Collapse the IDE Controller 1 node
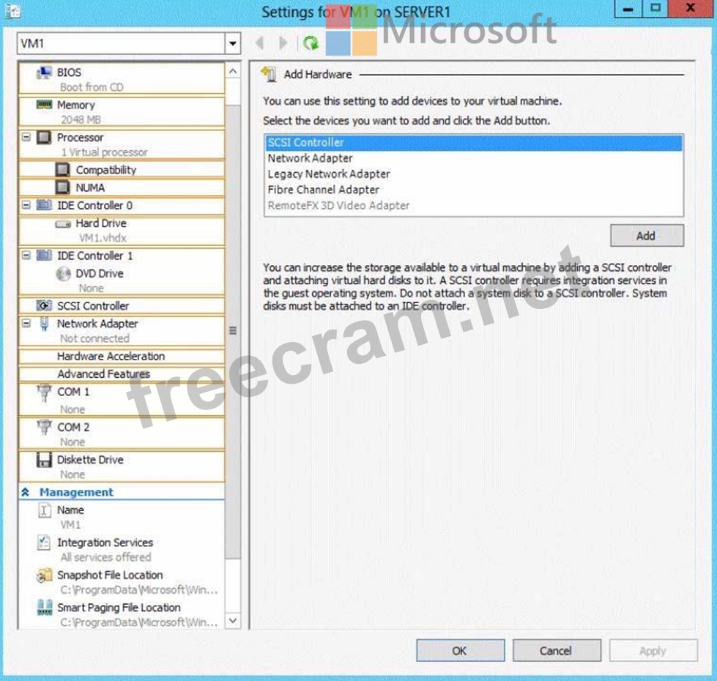This screenshot has height=681, width=717. (26, 255)
